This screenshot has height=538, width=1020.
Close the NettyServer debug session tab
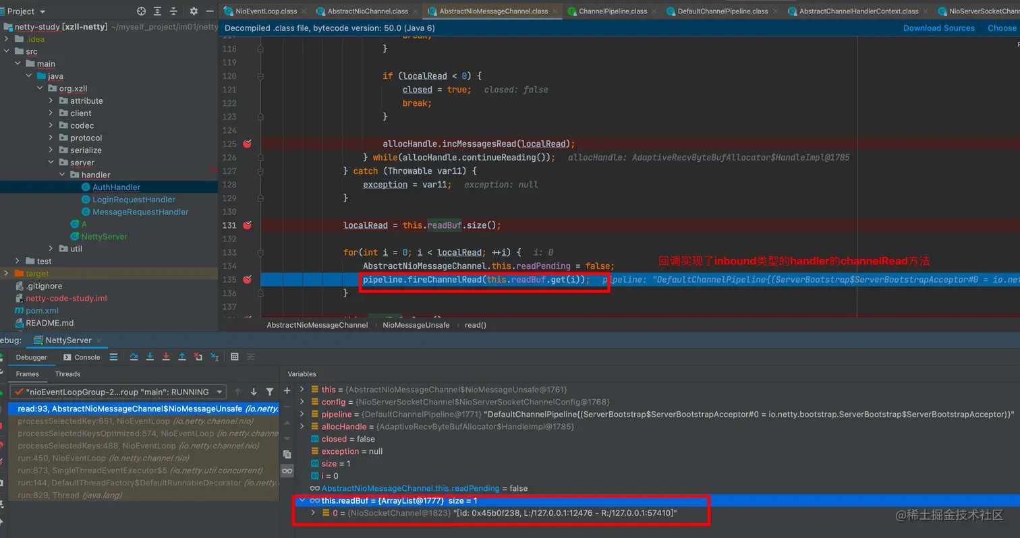pos(98,340)
